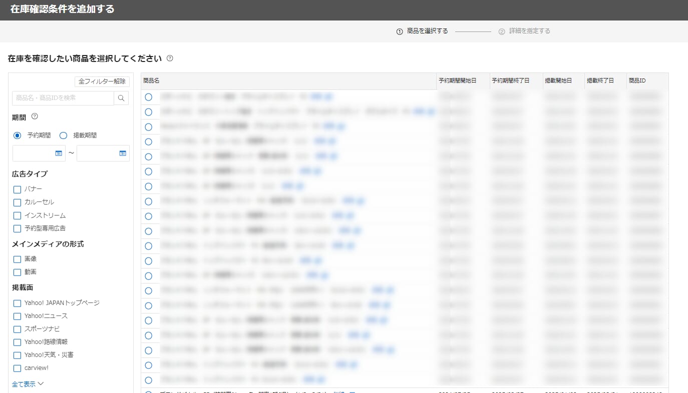Select the 掲載期間 radio button
The height and width of the screenshot is (393, 688).
tap(63, 135)
